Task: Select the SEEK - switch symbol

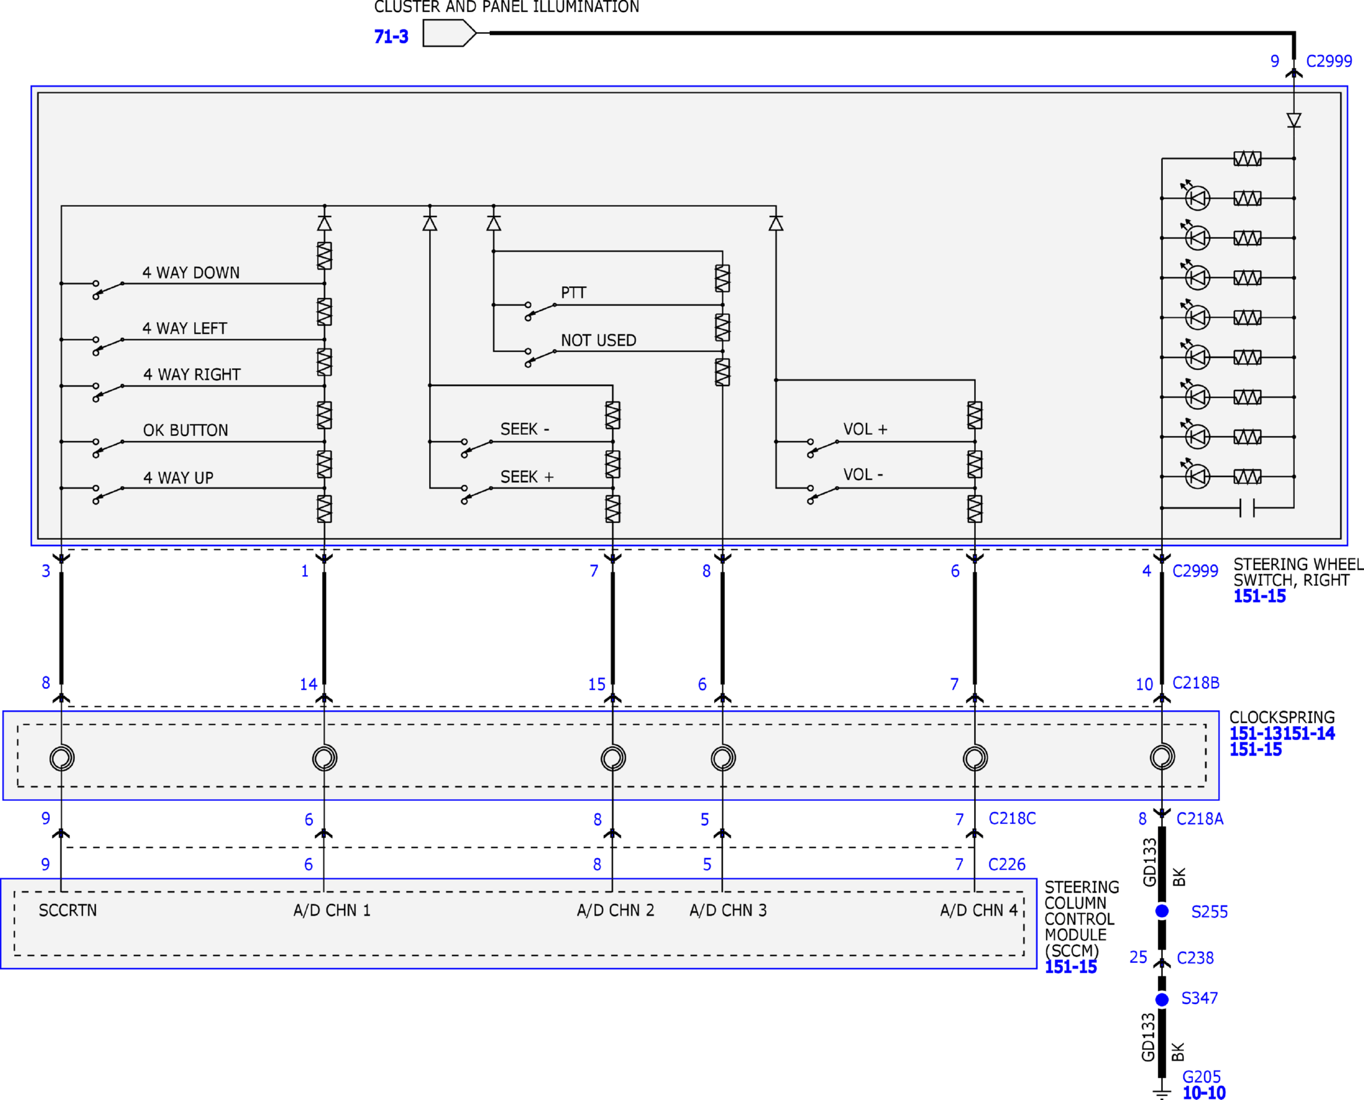Action: click(x=477, y=448)
